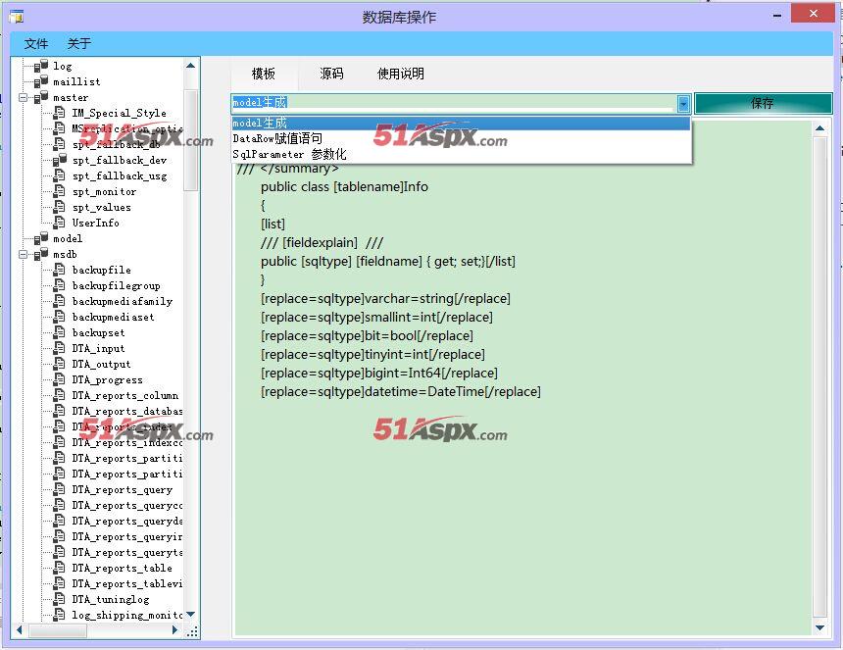
Task: Click the DTA_reports_table table icon
Action: tap(60, 568)
